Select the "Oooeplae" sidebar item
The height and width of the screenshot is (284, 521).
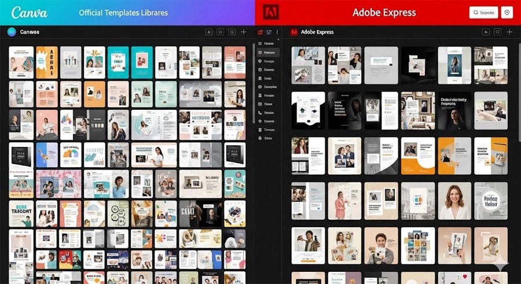pos(268,87)
